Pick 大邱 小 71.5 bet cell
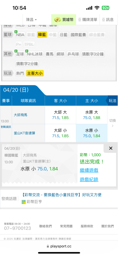This screenshot has height=256, width=118. 61,133
